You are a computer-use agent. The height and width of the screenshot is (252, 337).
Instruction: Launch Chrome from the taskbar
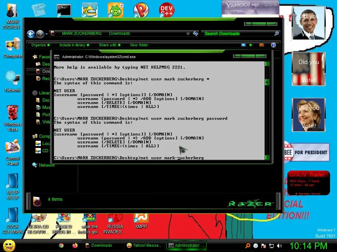(x=61, y=245)
